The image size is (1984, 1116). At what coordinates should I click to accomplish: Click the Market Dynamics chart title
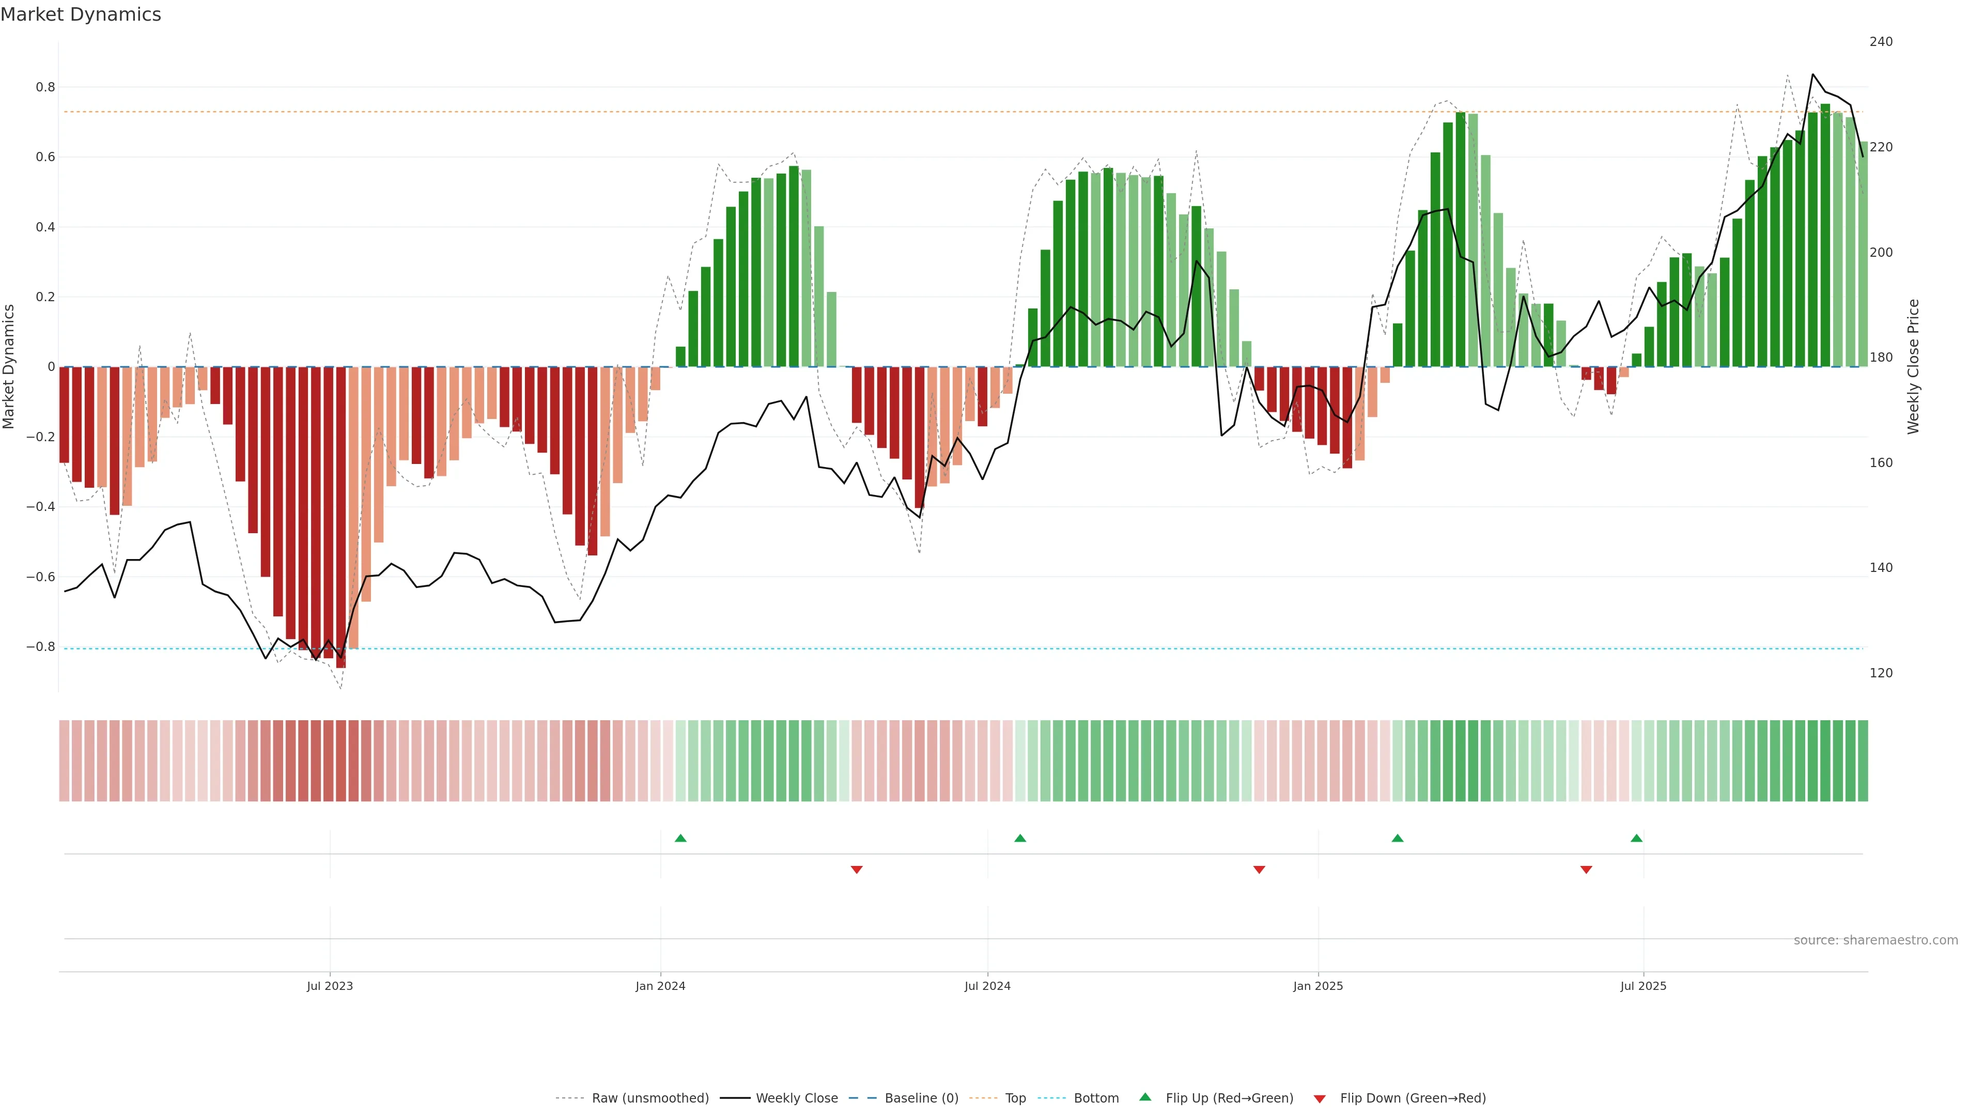click(81, 14)
